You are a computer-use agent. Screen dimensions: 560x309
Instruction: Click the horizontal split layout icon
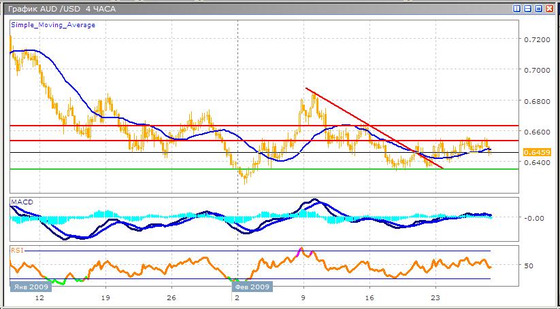pyautogui.click(x=528, y=9)
